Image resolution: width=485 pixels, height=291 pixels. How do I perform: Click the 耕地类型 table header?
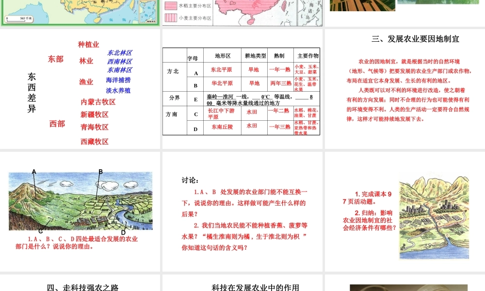pos(255,56)
